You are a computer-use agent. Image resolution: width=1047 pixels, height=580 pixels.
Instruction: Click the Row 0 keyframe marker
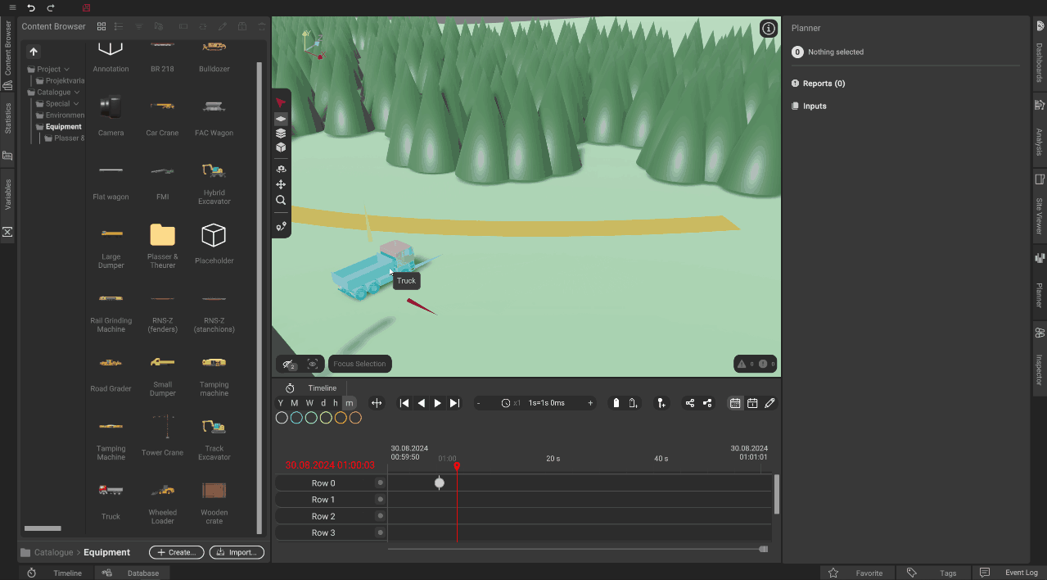(440, 483)
